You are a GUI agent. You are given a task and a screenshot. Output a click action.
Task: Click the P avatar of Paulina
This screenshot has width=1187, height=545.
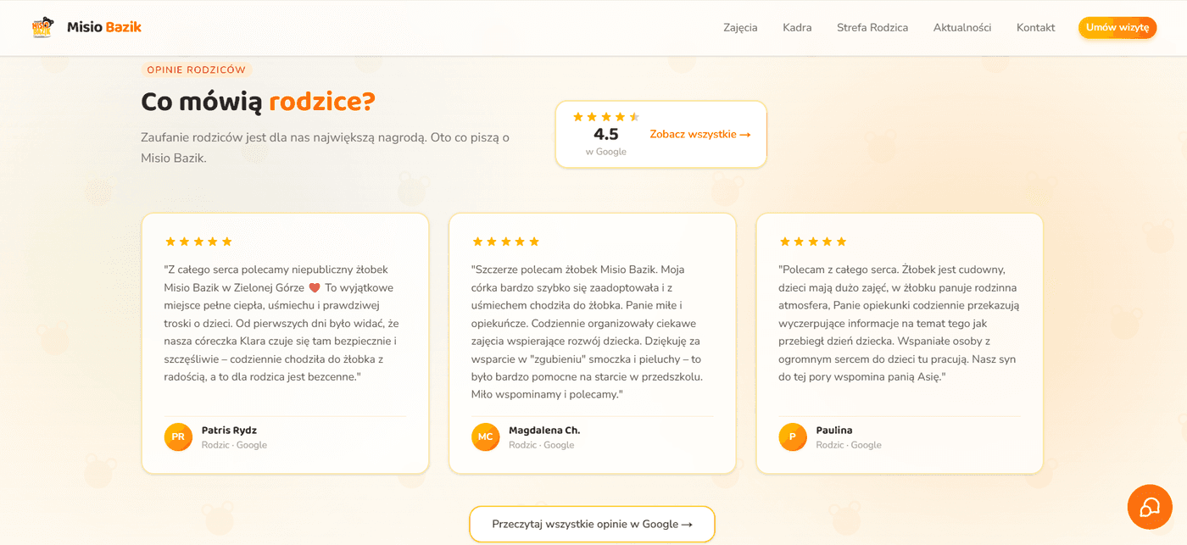[x=793, y=437]
